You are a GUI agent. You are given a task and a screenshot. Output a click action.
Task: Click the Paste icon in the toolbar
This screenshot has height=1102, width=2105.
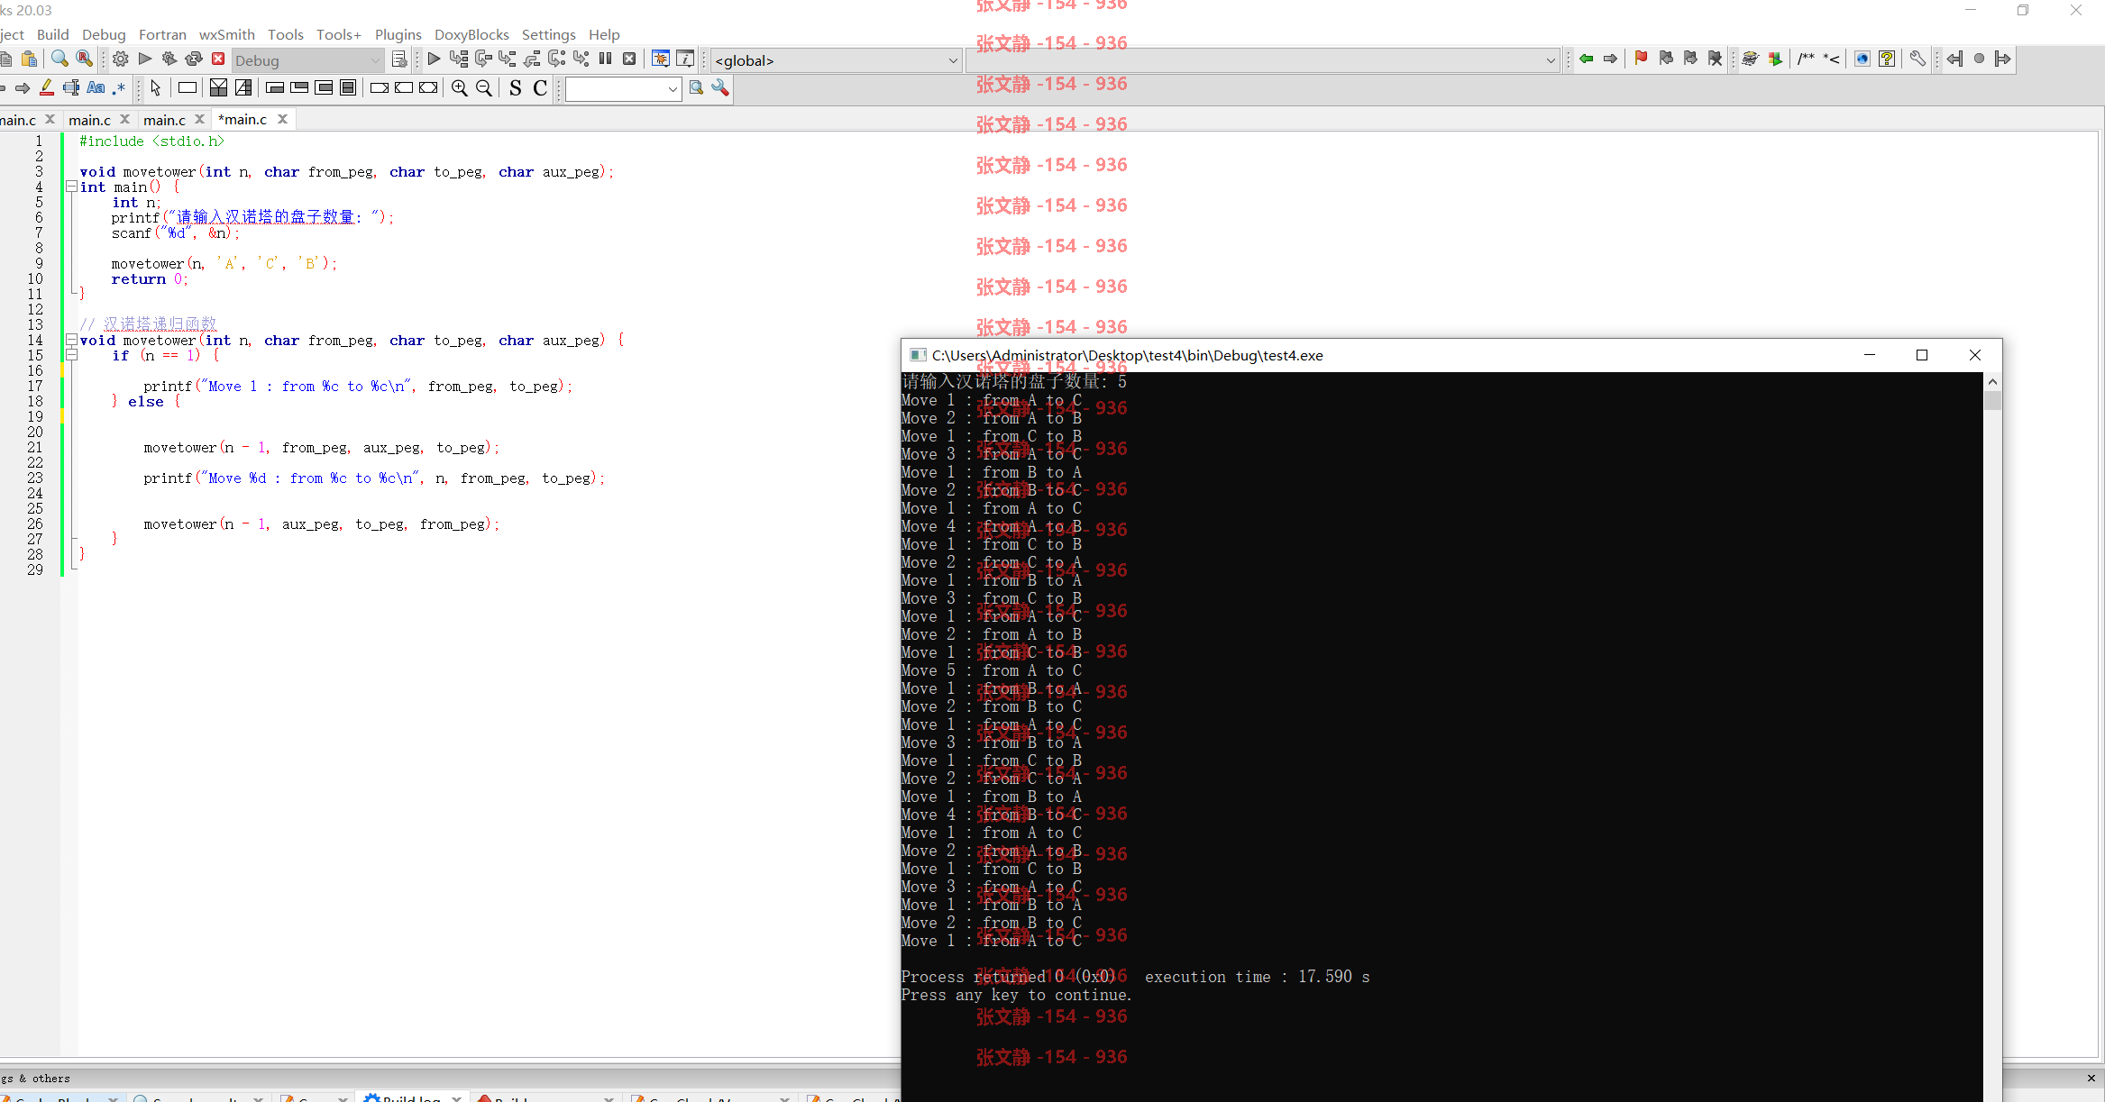(x=29, y=59)
